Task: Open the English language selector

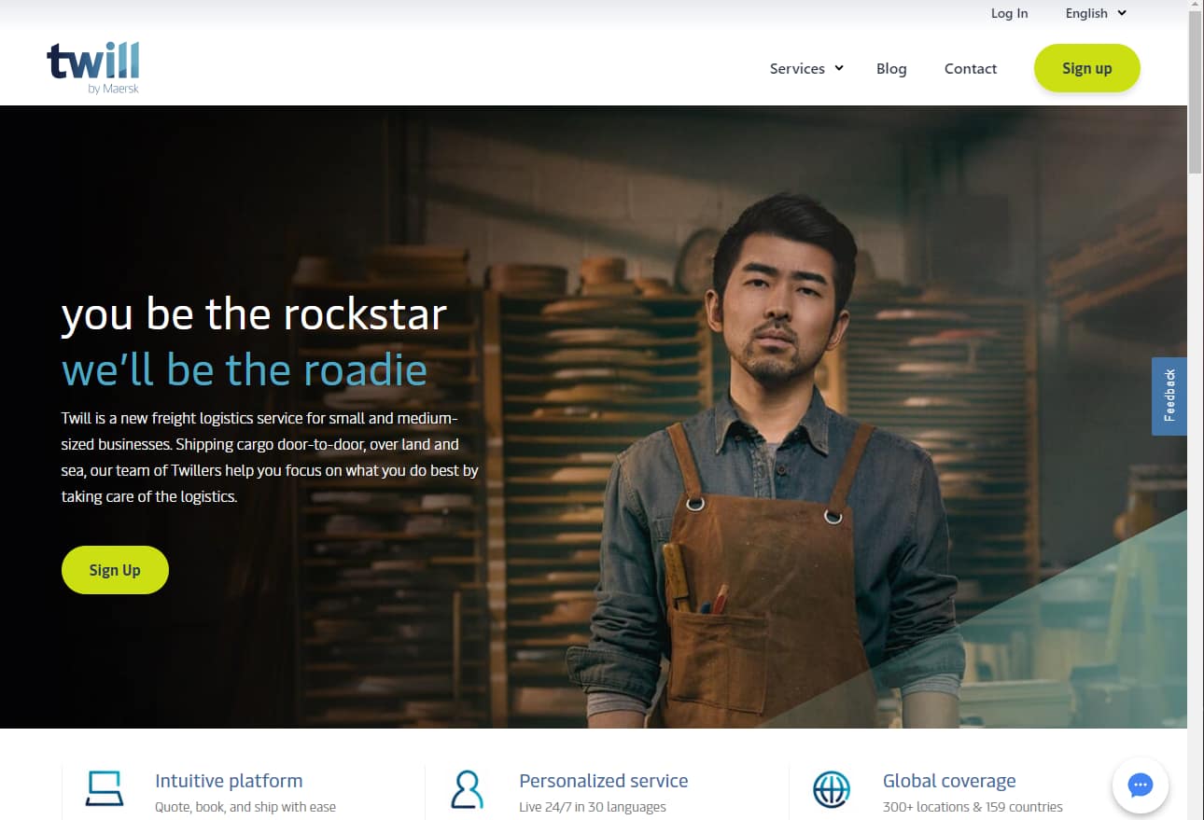Action: pyautogui.click(x=1096, y=13)
